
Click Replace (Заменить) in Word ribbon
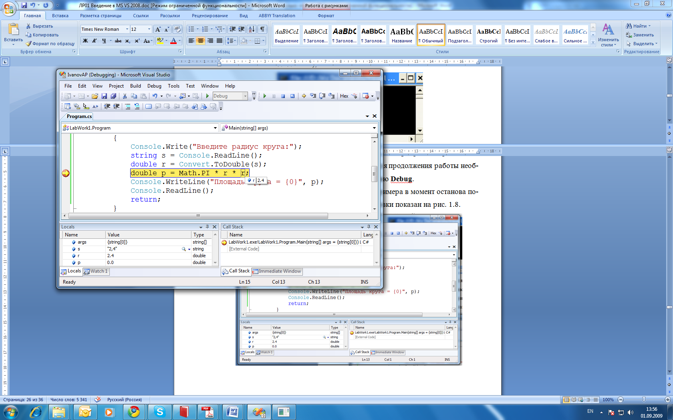[640, 35]
